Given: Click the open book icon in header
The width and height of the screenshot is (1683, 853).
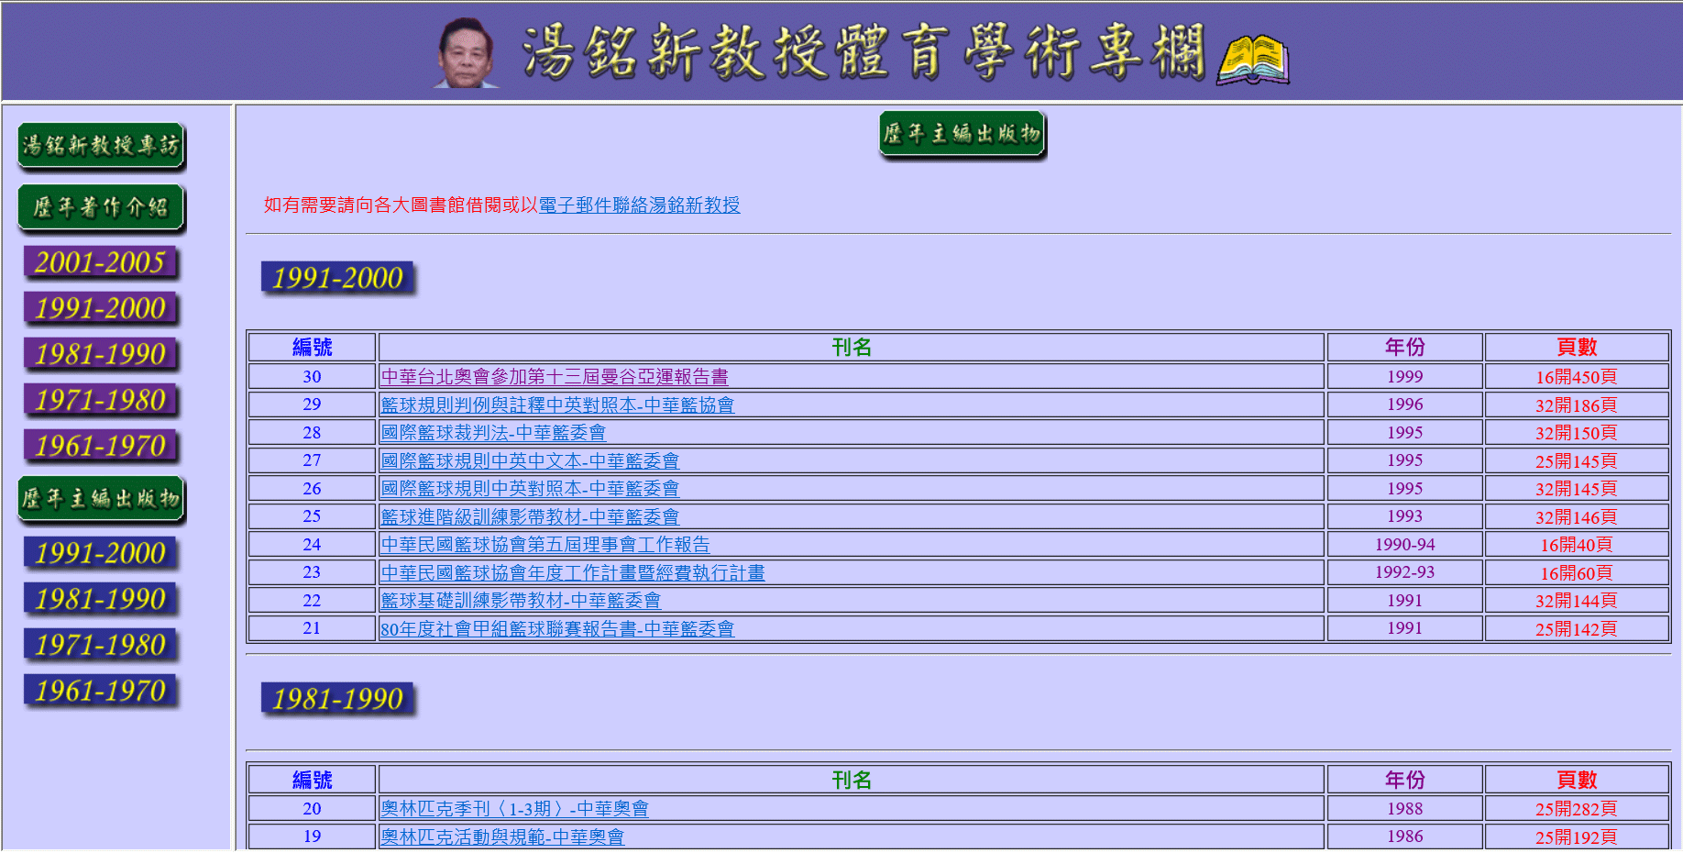Looking at the screenshot, I should 1252,60.
